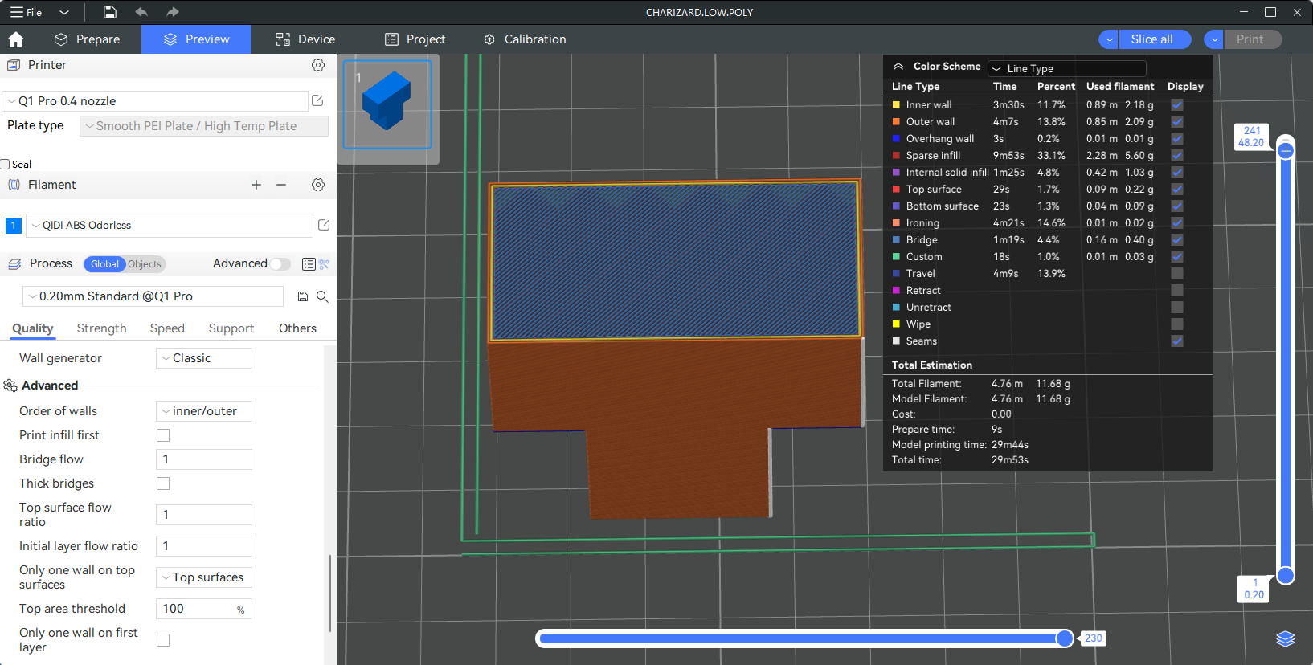1313x665 pixels.
Task: Click the undo arrow icon
Action: point(141,12)
